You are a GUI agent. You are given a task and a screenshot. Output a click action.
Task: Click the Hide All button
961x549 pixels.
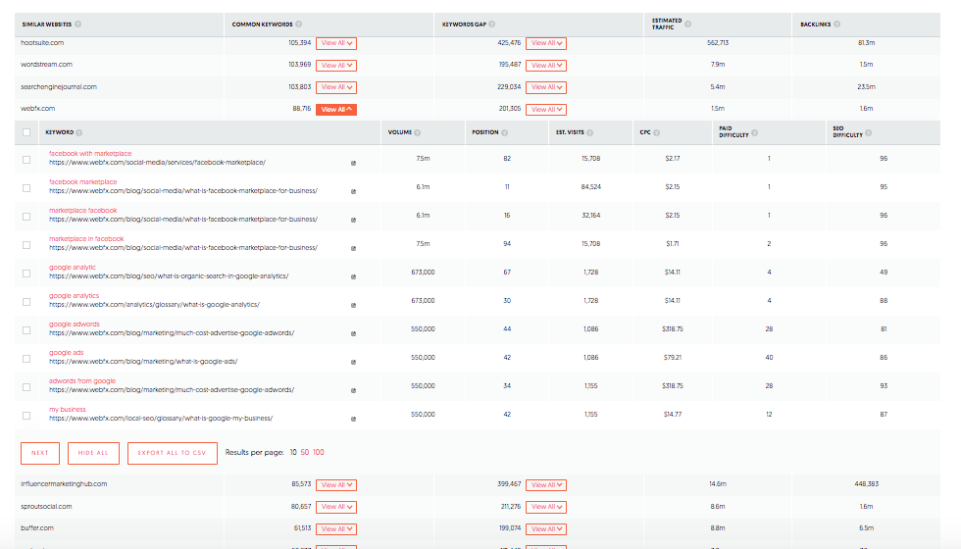point(95,453)
